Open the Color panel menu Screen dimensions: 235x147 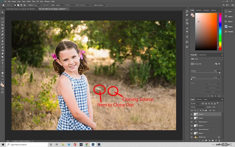(222, 10)
